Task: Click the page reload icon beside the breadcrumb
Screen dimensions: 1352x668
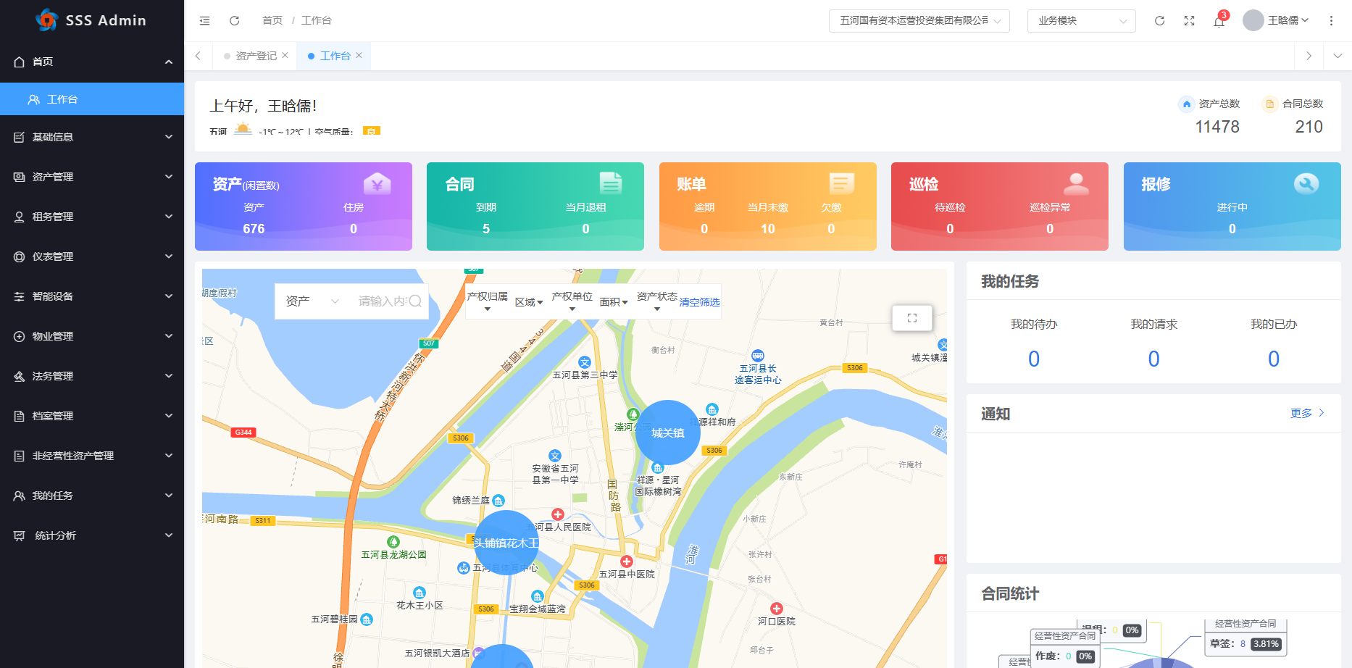Action: click(x=234, y=21)
